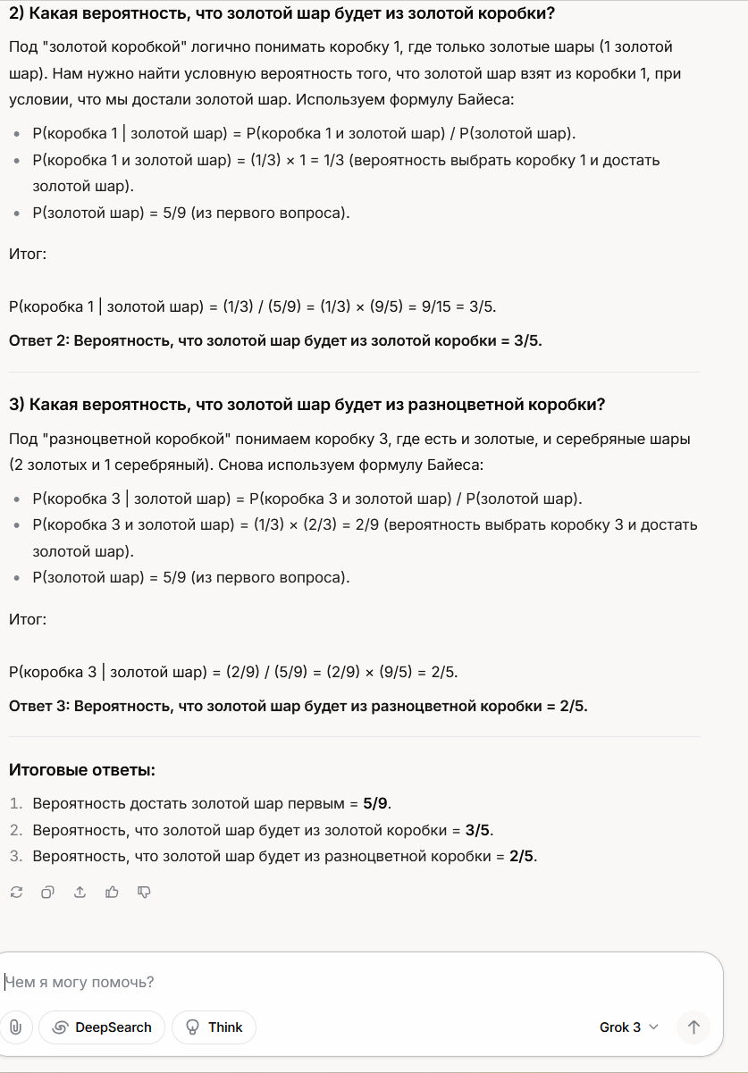The width and height of the screenshot is (748, 1073).
Task: Toggle the Think mode
Action: pos(214,1027)
